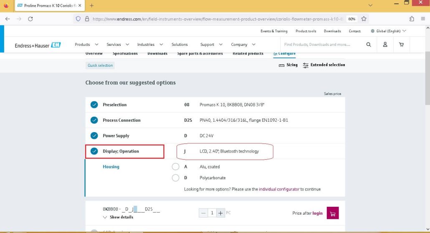
Task: Click the shield tracking protection icon
Action: point(78,19)
